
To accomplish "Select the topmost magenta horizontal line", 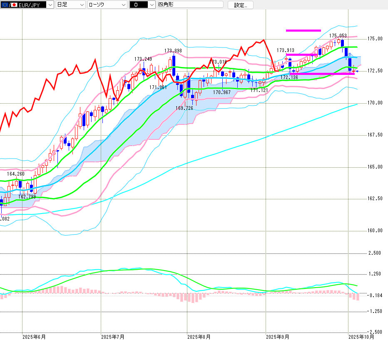I will (303, 30).
